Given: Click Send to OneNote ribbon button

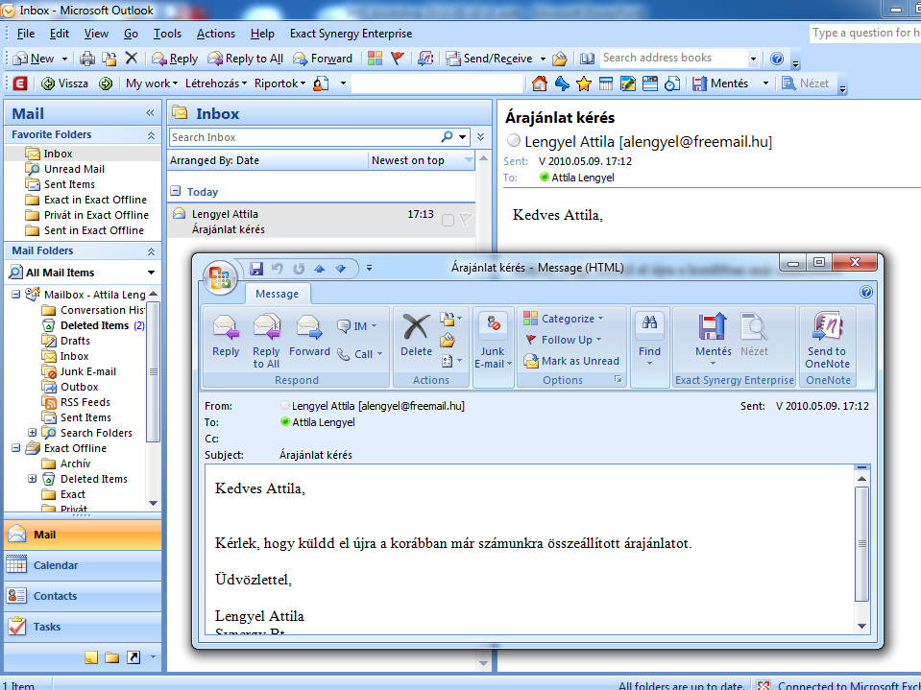Looking at the screenshot, I should (827, 341).
